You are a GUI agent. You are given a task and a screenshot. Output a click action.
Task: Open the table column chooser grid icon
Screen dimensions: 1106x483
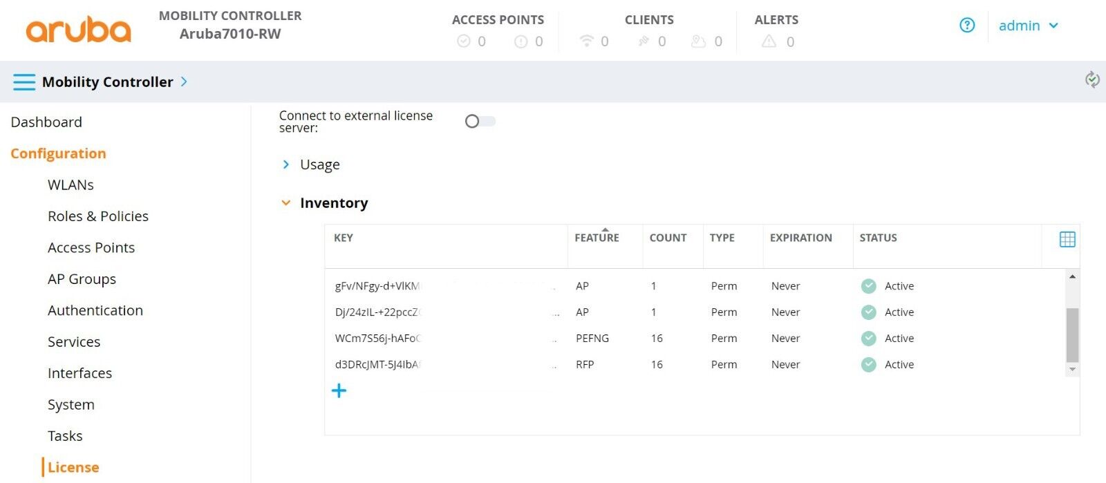[1067, 239]
